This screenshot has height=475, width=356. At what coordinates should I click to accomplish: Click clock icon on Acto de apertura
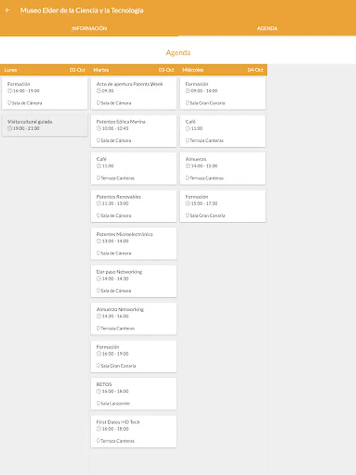99,91
